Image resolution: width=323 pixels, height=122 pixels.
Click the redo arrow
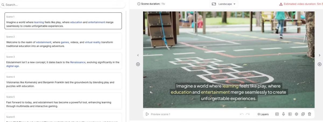tap(248, 114)
